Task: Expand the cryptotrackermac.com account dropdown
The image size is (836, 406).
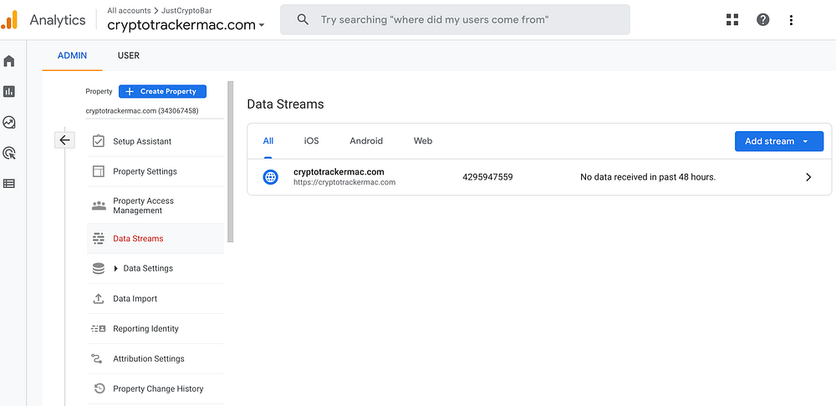Action: point(186,25)
